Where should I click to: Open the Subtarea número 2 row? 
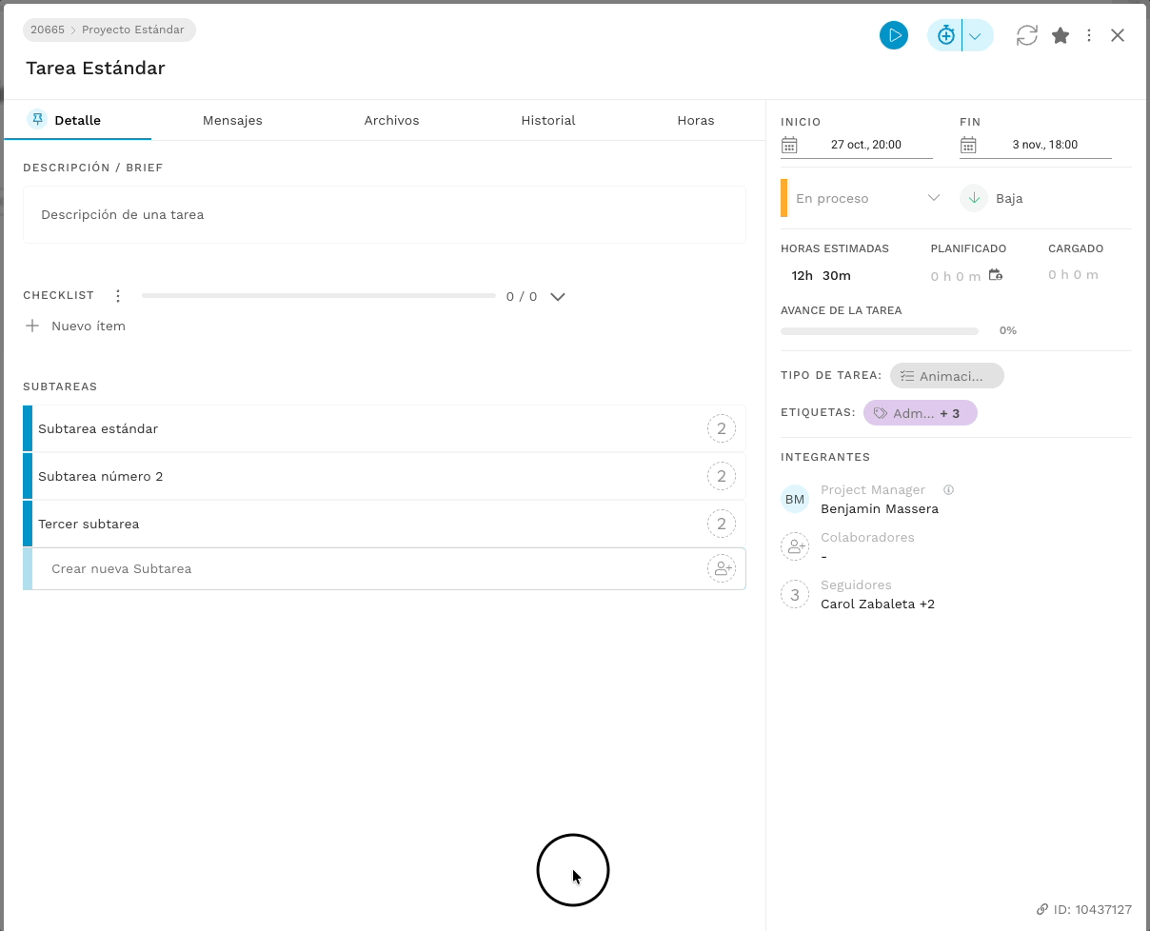385,476
